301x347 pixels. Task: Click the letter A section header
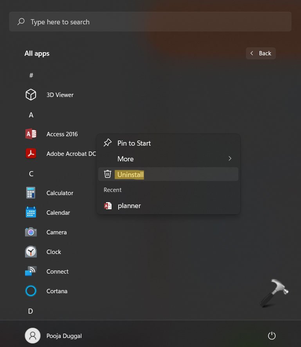31,115
